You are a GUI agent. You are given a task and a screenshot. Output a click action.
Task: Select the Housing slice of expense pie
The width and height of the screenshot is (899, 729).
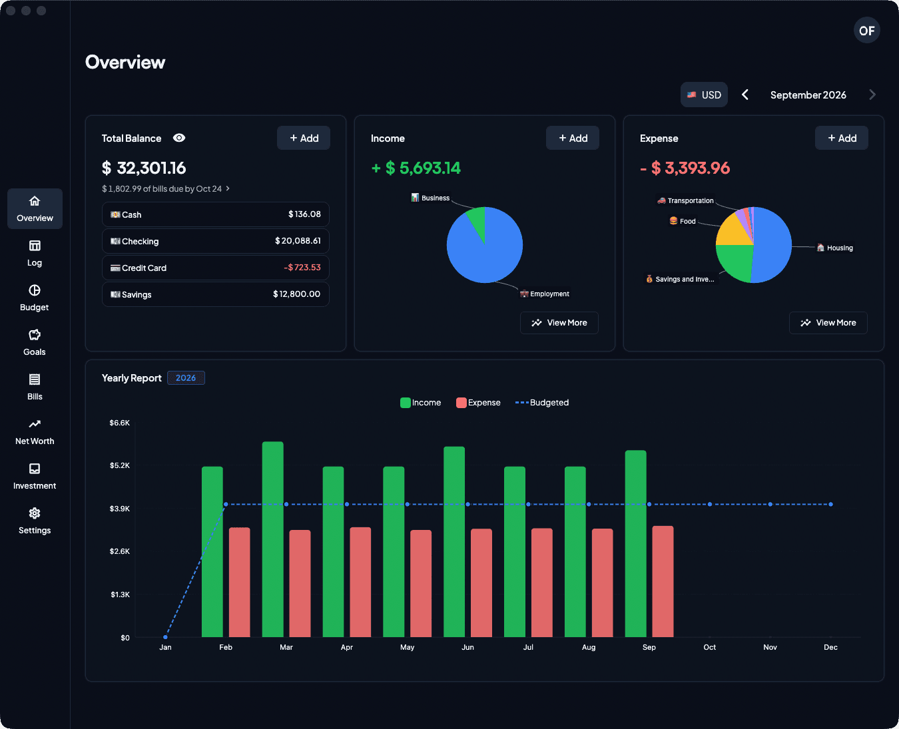(772, 246)
